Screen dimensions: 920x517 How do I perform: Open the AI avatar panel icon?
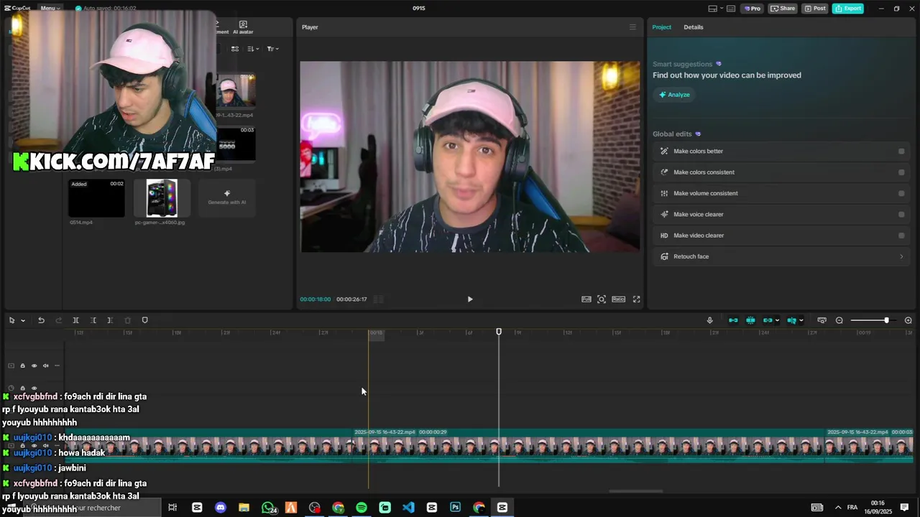pos(243,27)
